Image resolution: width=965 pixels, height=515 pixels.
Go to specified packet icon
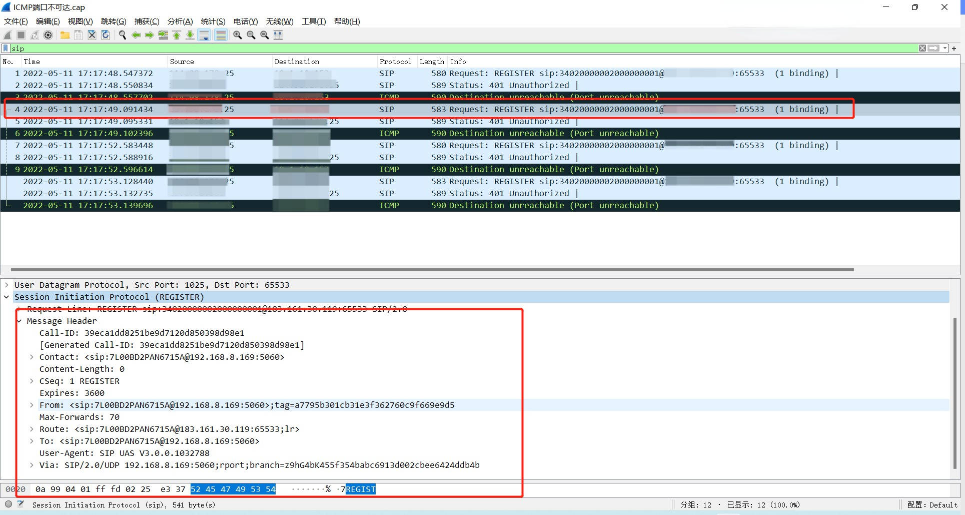(163, 35)
